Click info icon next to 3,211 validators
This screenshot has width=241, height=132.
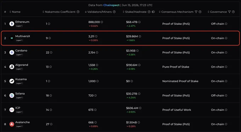(96, 36)
